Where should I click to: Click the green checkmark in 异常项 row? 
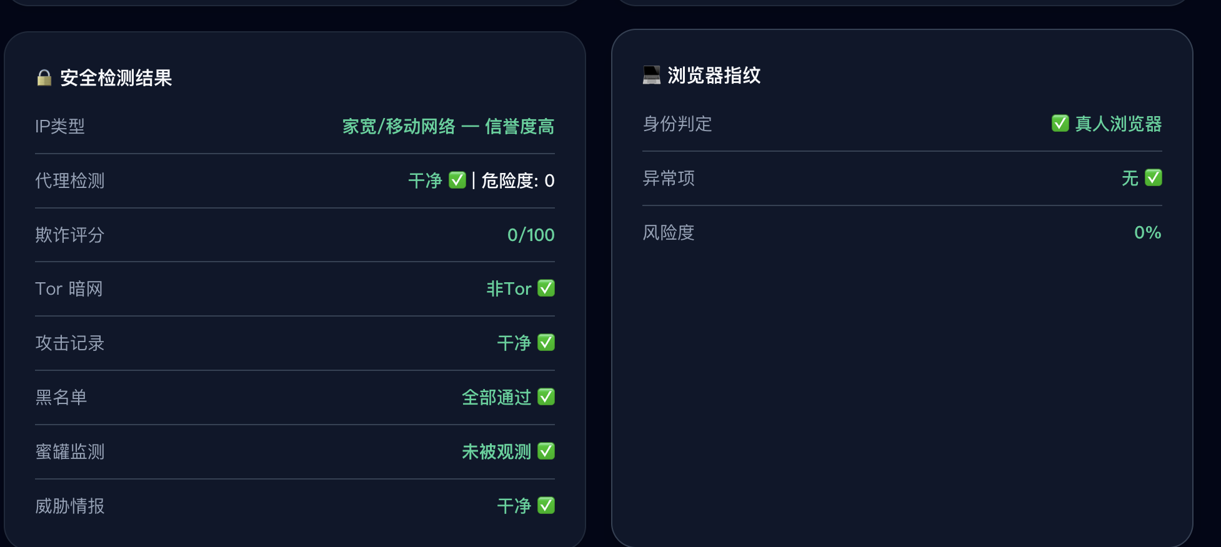(1154, 177)
